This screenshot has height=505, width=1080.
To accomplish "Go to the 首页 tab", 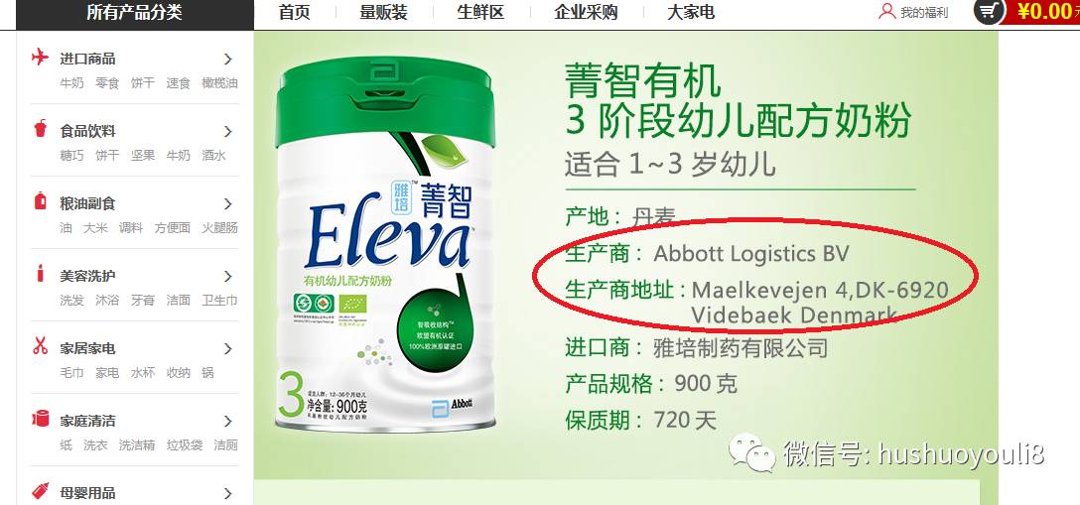I will click(295, 12).
